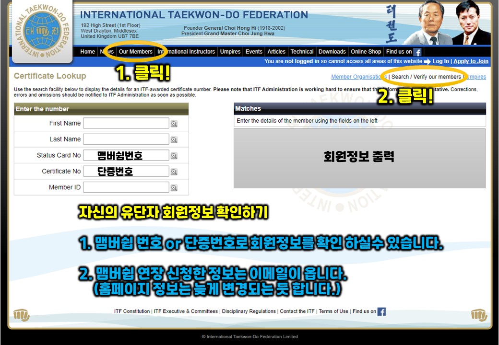Click the Matches panel header

point(360,109)
